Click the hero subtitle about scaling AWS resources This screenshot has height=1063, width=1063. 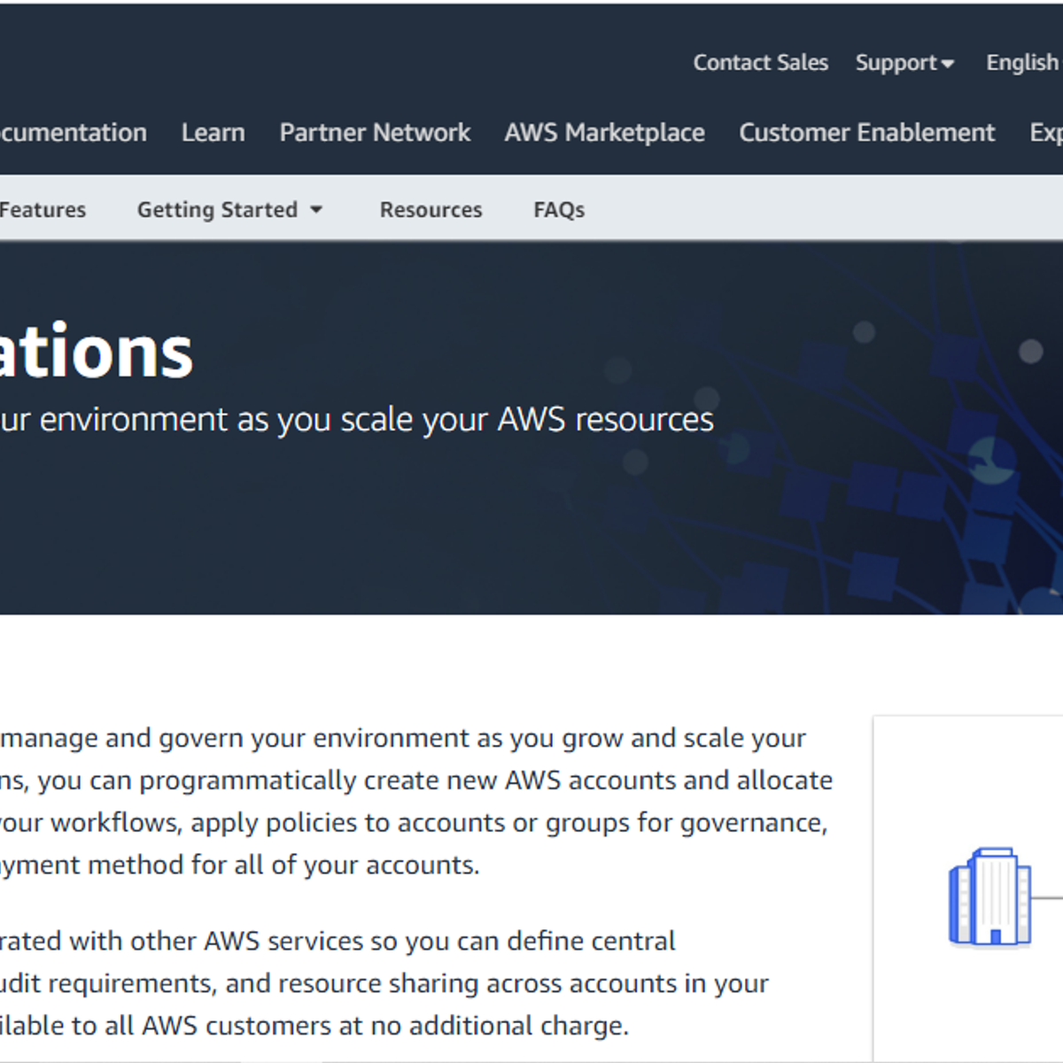pos(357,420)
